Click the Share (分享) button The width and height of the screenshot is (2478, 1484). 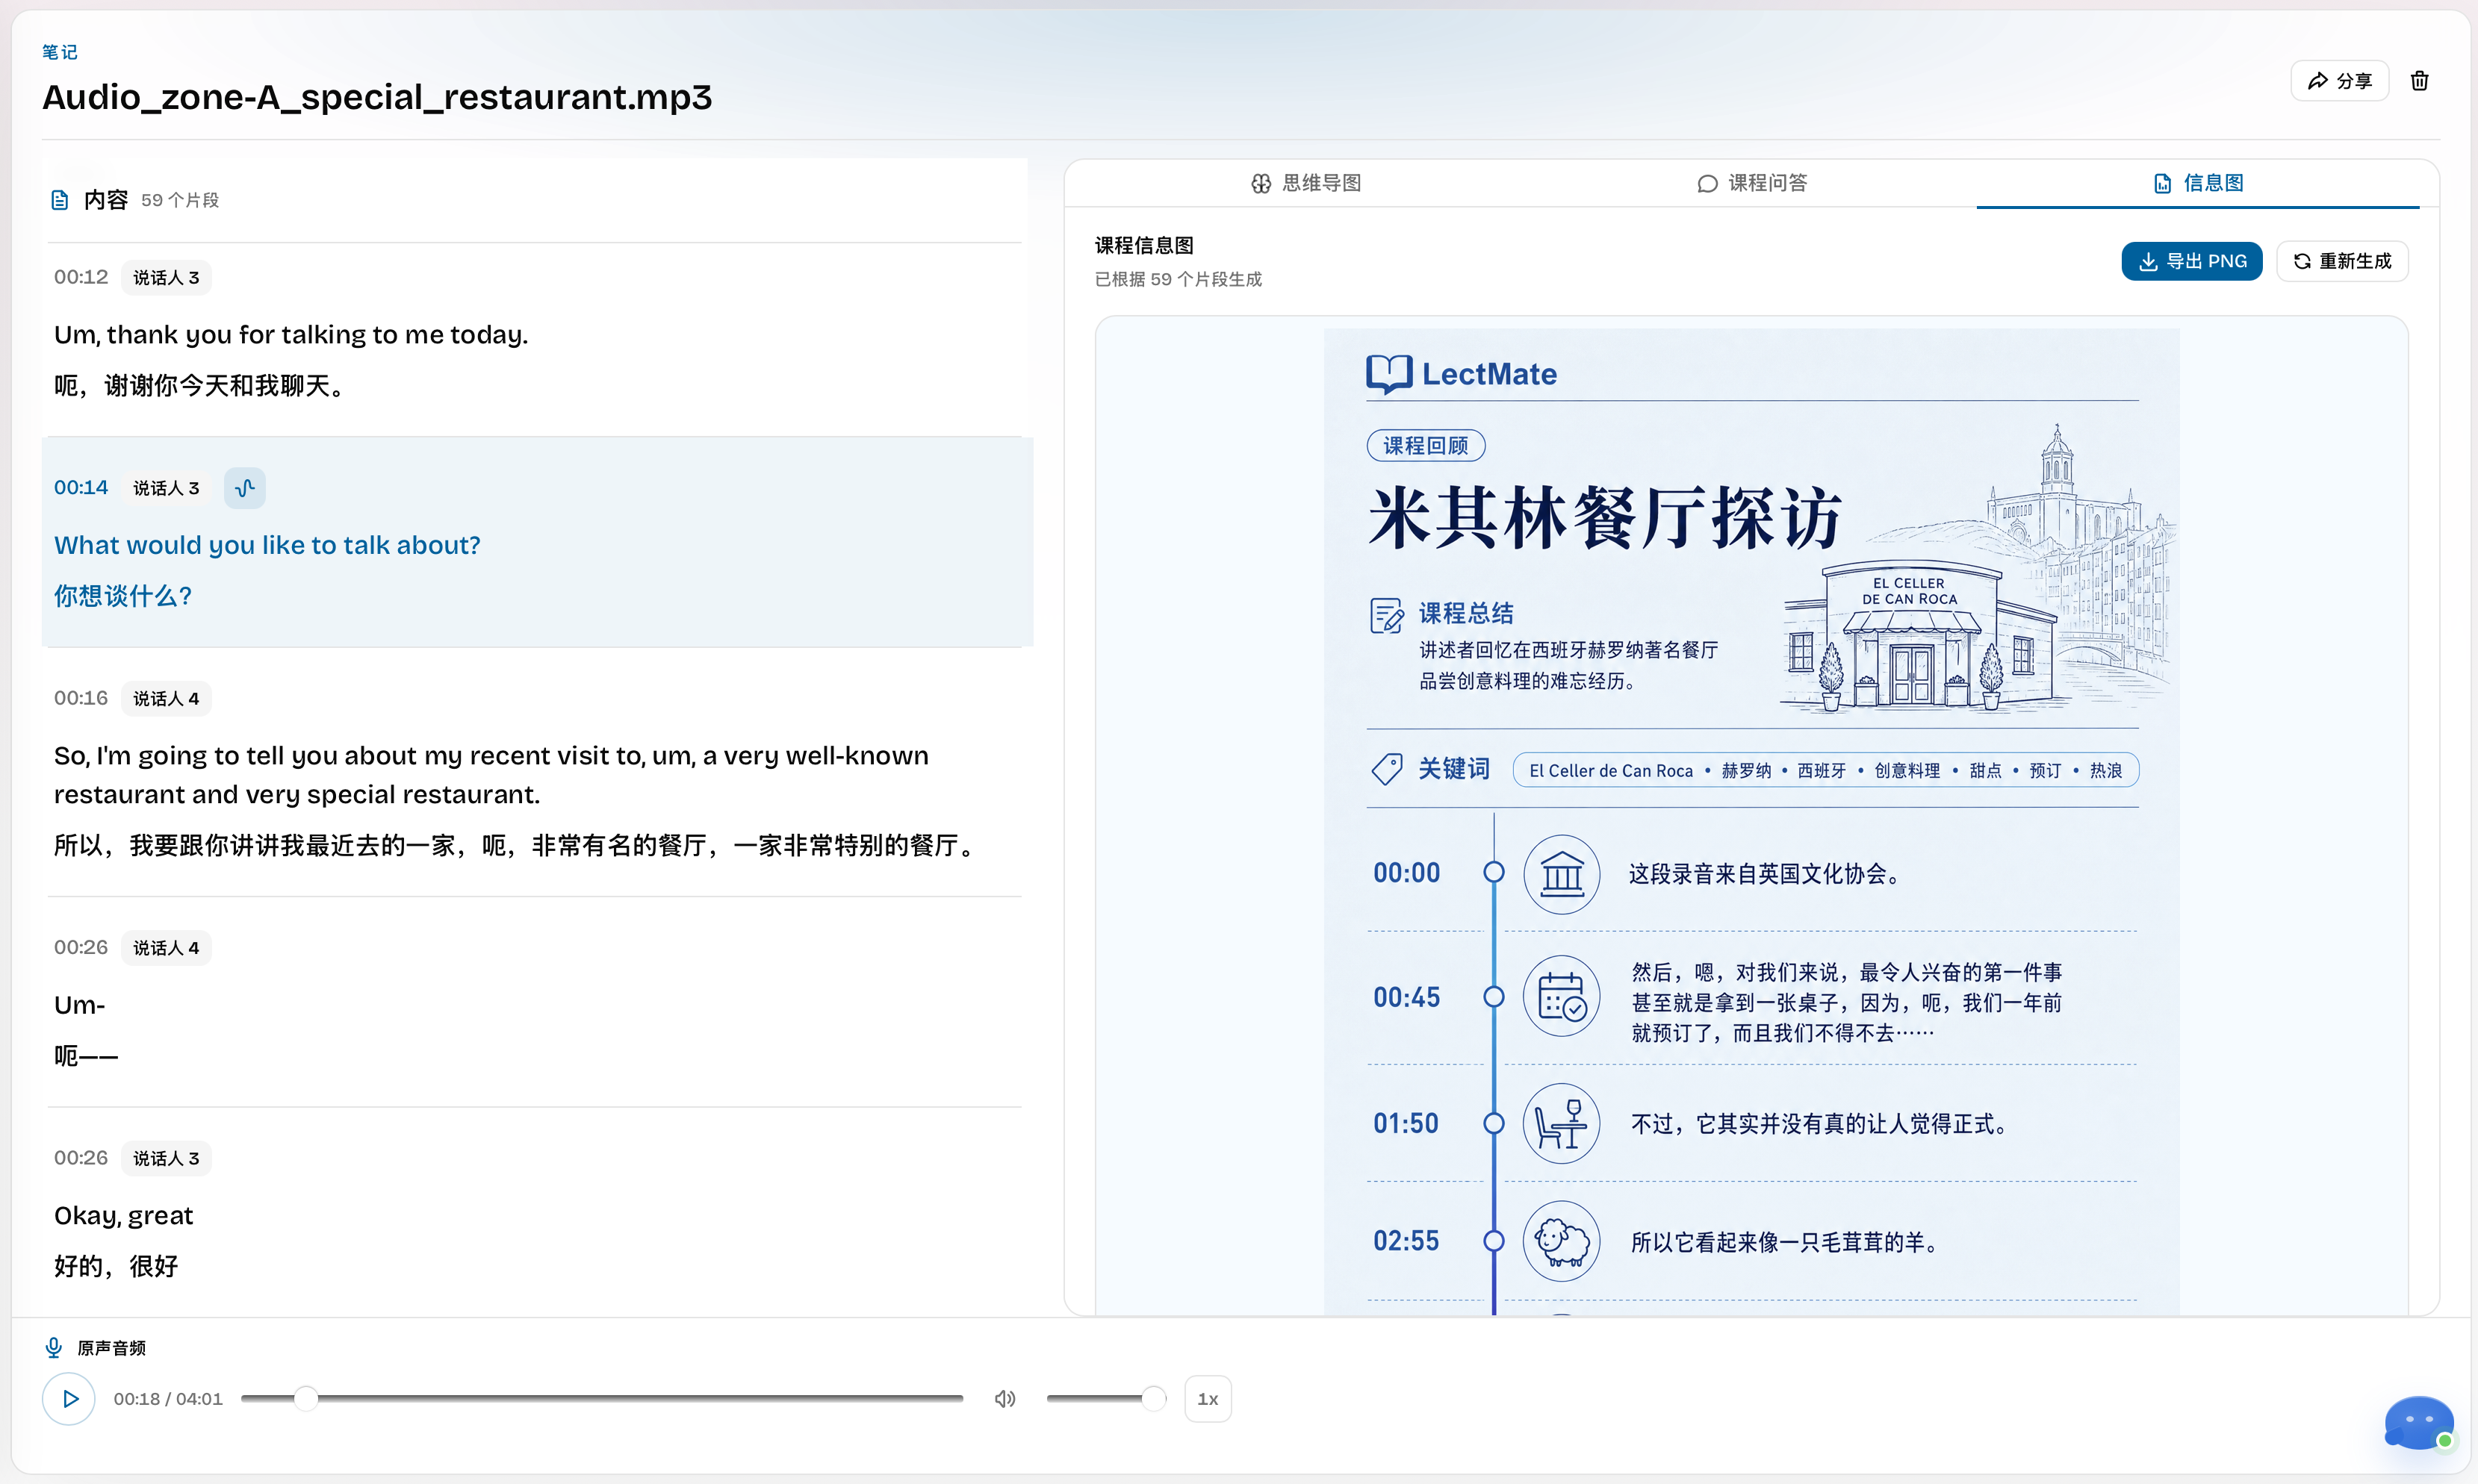click(2339, 81)
